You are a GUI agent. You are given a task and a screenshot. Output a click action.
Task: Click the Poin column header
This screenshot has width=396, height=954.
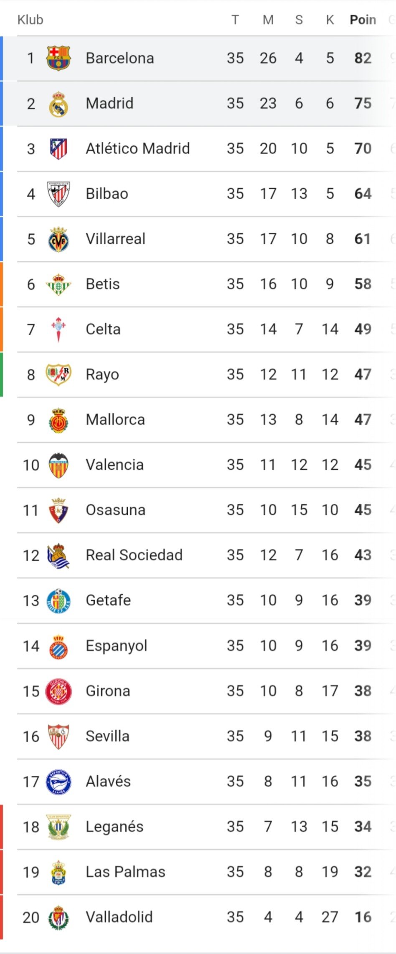(363, 20)
